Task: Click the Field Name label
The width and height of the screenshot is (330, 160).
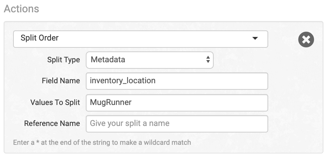Action: click(x=61, y=81)
